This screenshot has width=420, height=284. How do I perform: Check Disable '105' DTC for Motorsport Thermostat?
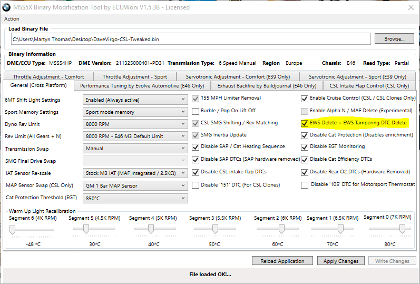[304, 185]
